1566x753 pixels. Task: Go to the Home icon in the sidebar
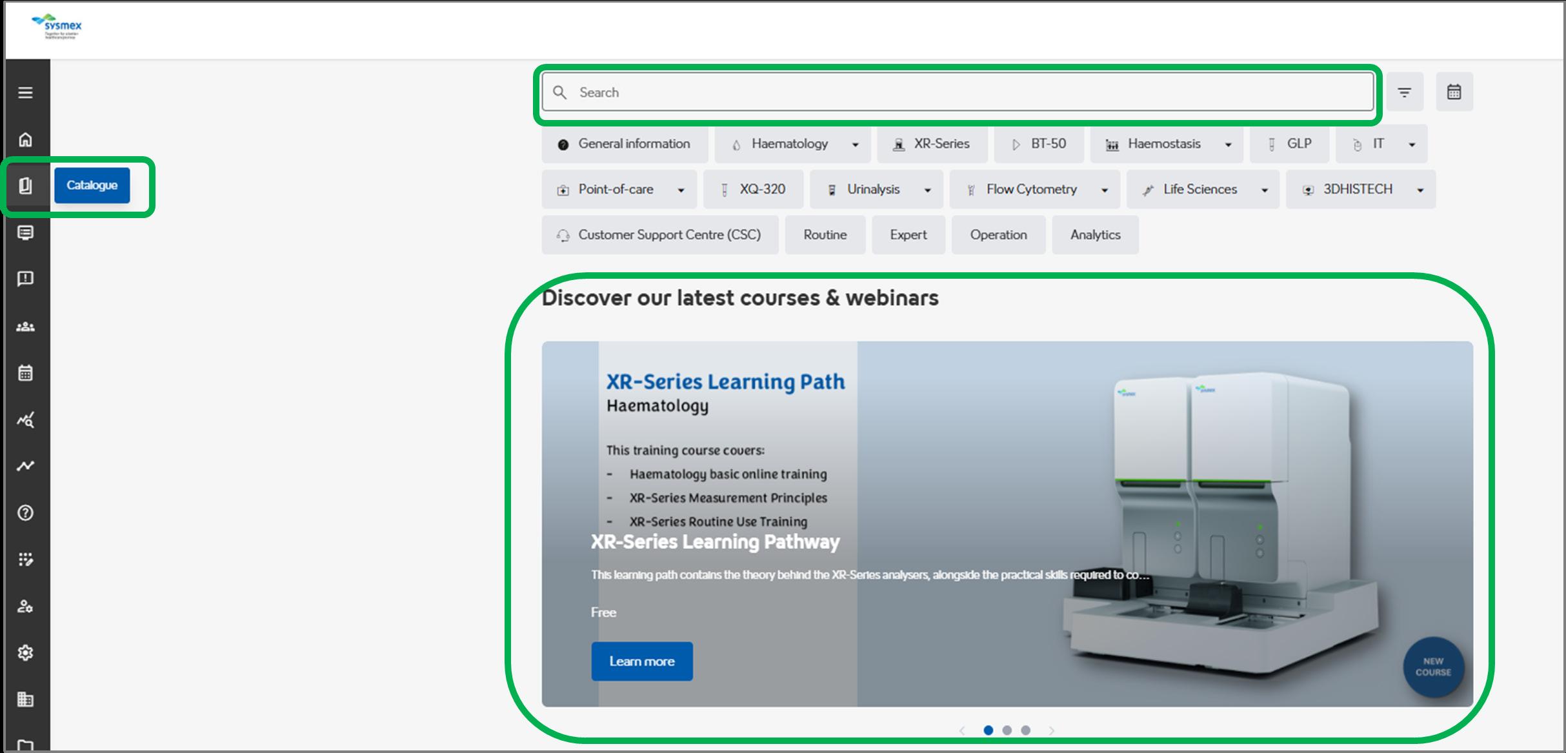(x=25, y=139)
